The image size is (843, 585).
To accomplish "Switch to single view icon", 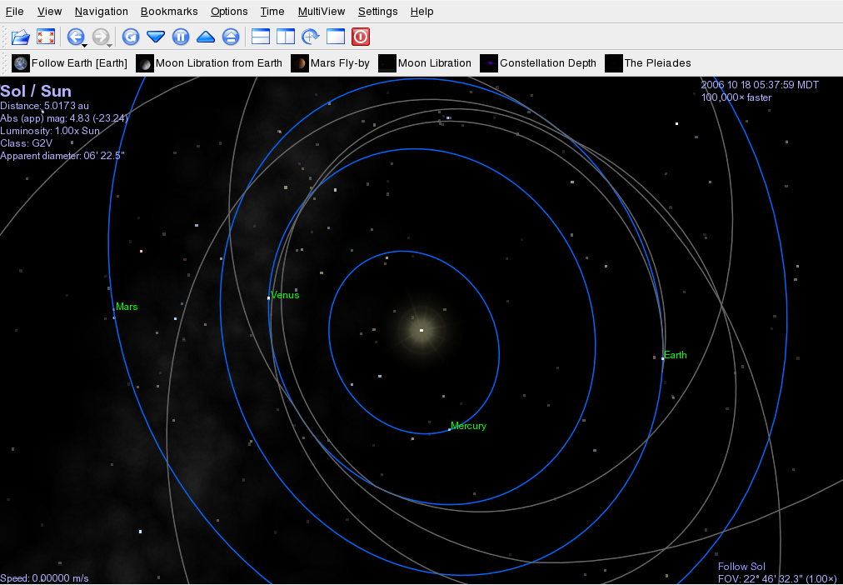I will pyautogui.click(x=336, y=37).
